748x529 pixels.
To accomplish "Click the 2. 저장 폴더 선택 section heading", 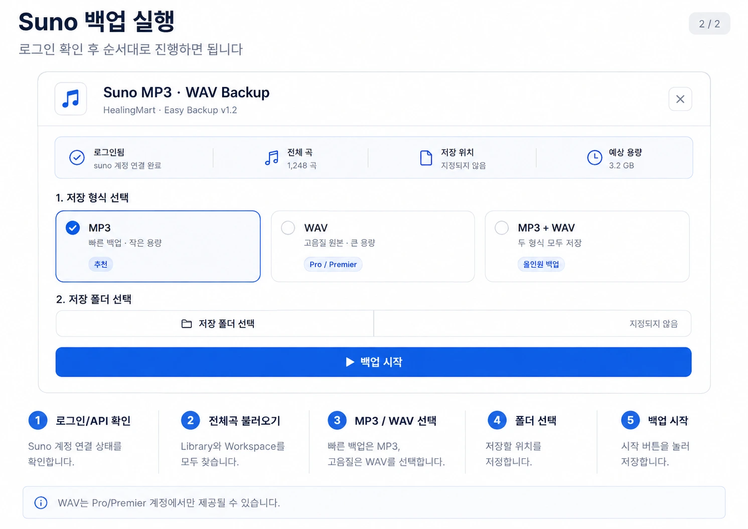I will pos(94,299).
